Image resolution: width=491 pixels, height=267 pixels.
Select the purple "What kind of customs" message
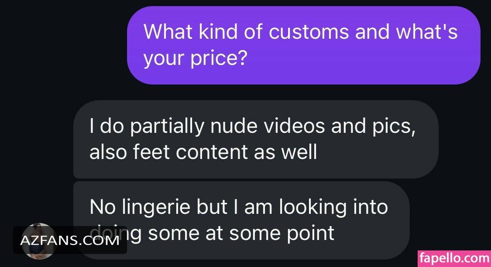tap(303, 45)
